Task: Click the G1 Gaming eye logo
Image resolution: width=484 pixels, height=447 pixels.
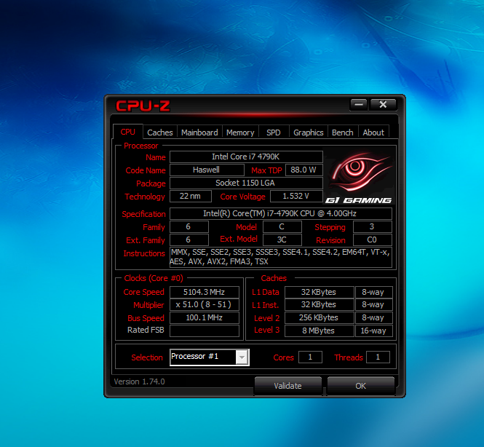Action: coord(360,178)
